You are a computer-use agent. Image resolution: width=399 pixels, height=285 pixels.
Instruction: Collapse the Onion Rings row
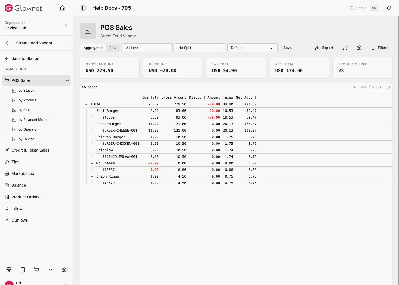pos(92,176)
